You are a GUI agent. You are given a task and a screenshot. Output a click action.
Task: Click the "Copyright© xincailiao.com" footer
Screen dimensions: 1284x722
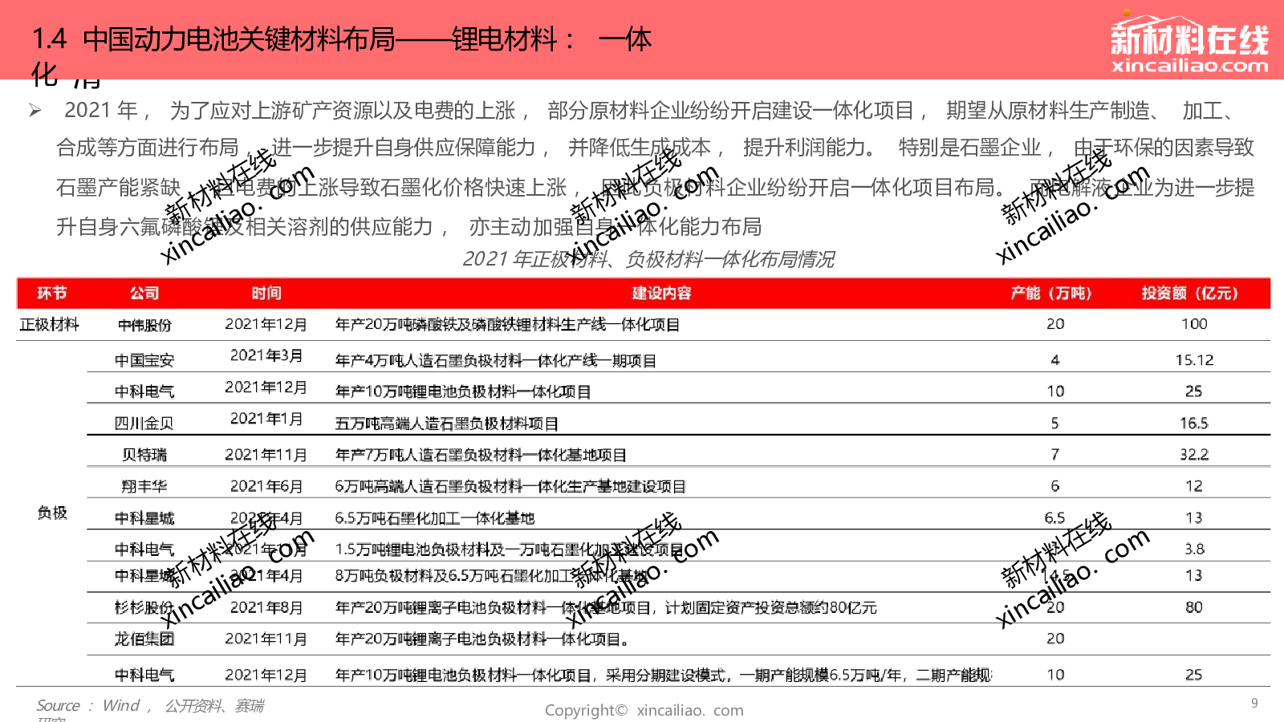click(644, 710)
